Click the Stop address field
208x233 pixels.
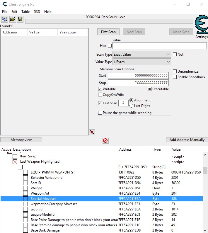(138, 83)
